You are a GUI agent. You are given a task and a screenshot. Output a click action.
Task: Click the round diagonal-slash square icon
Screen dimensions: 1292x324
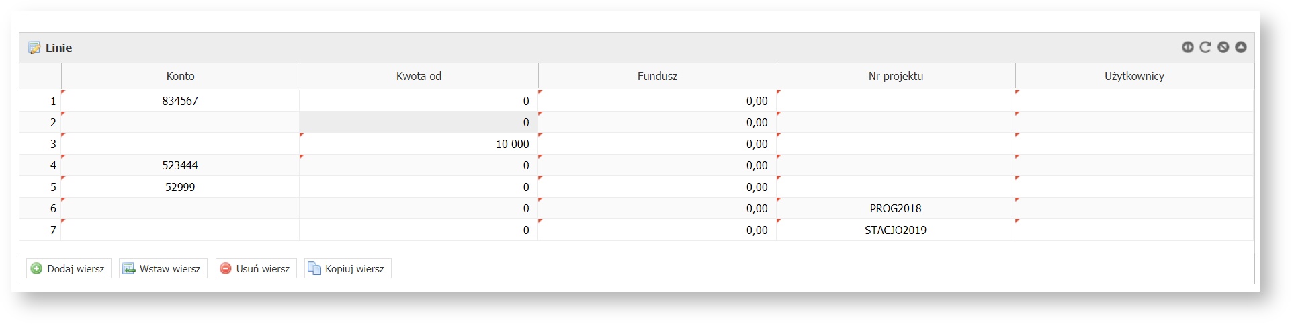pos(1223,47)
